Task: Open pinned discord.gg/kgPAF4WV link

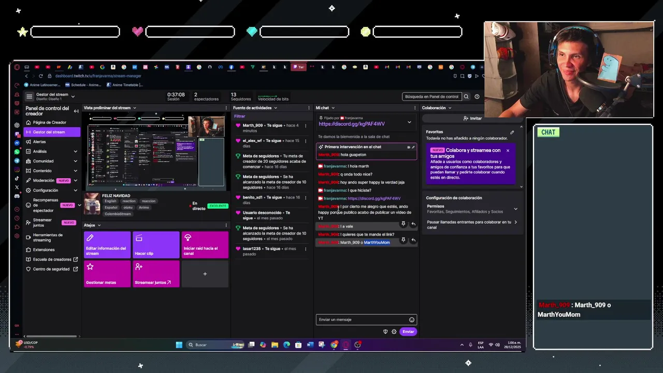Action: (352, 124)
